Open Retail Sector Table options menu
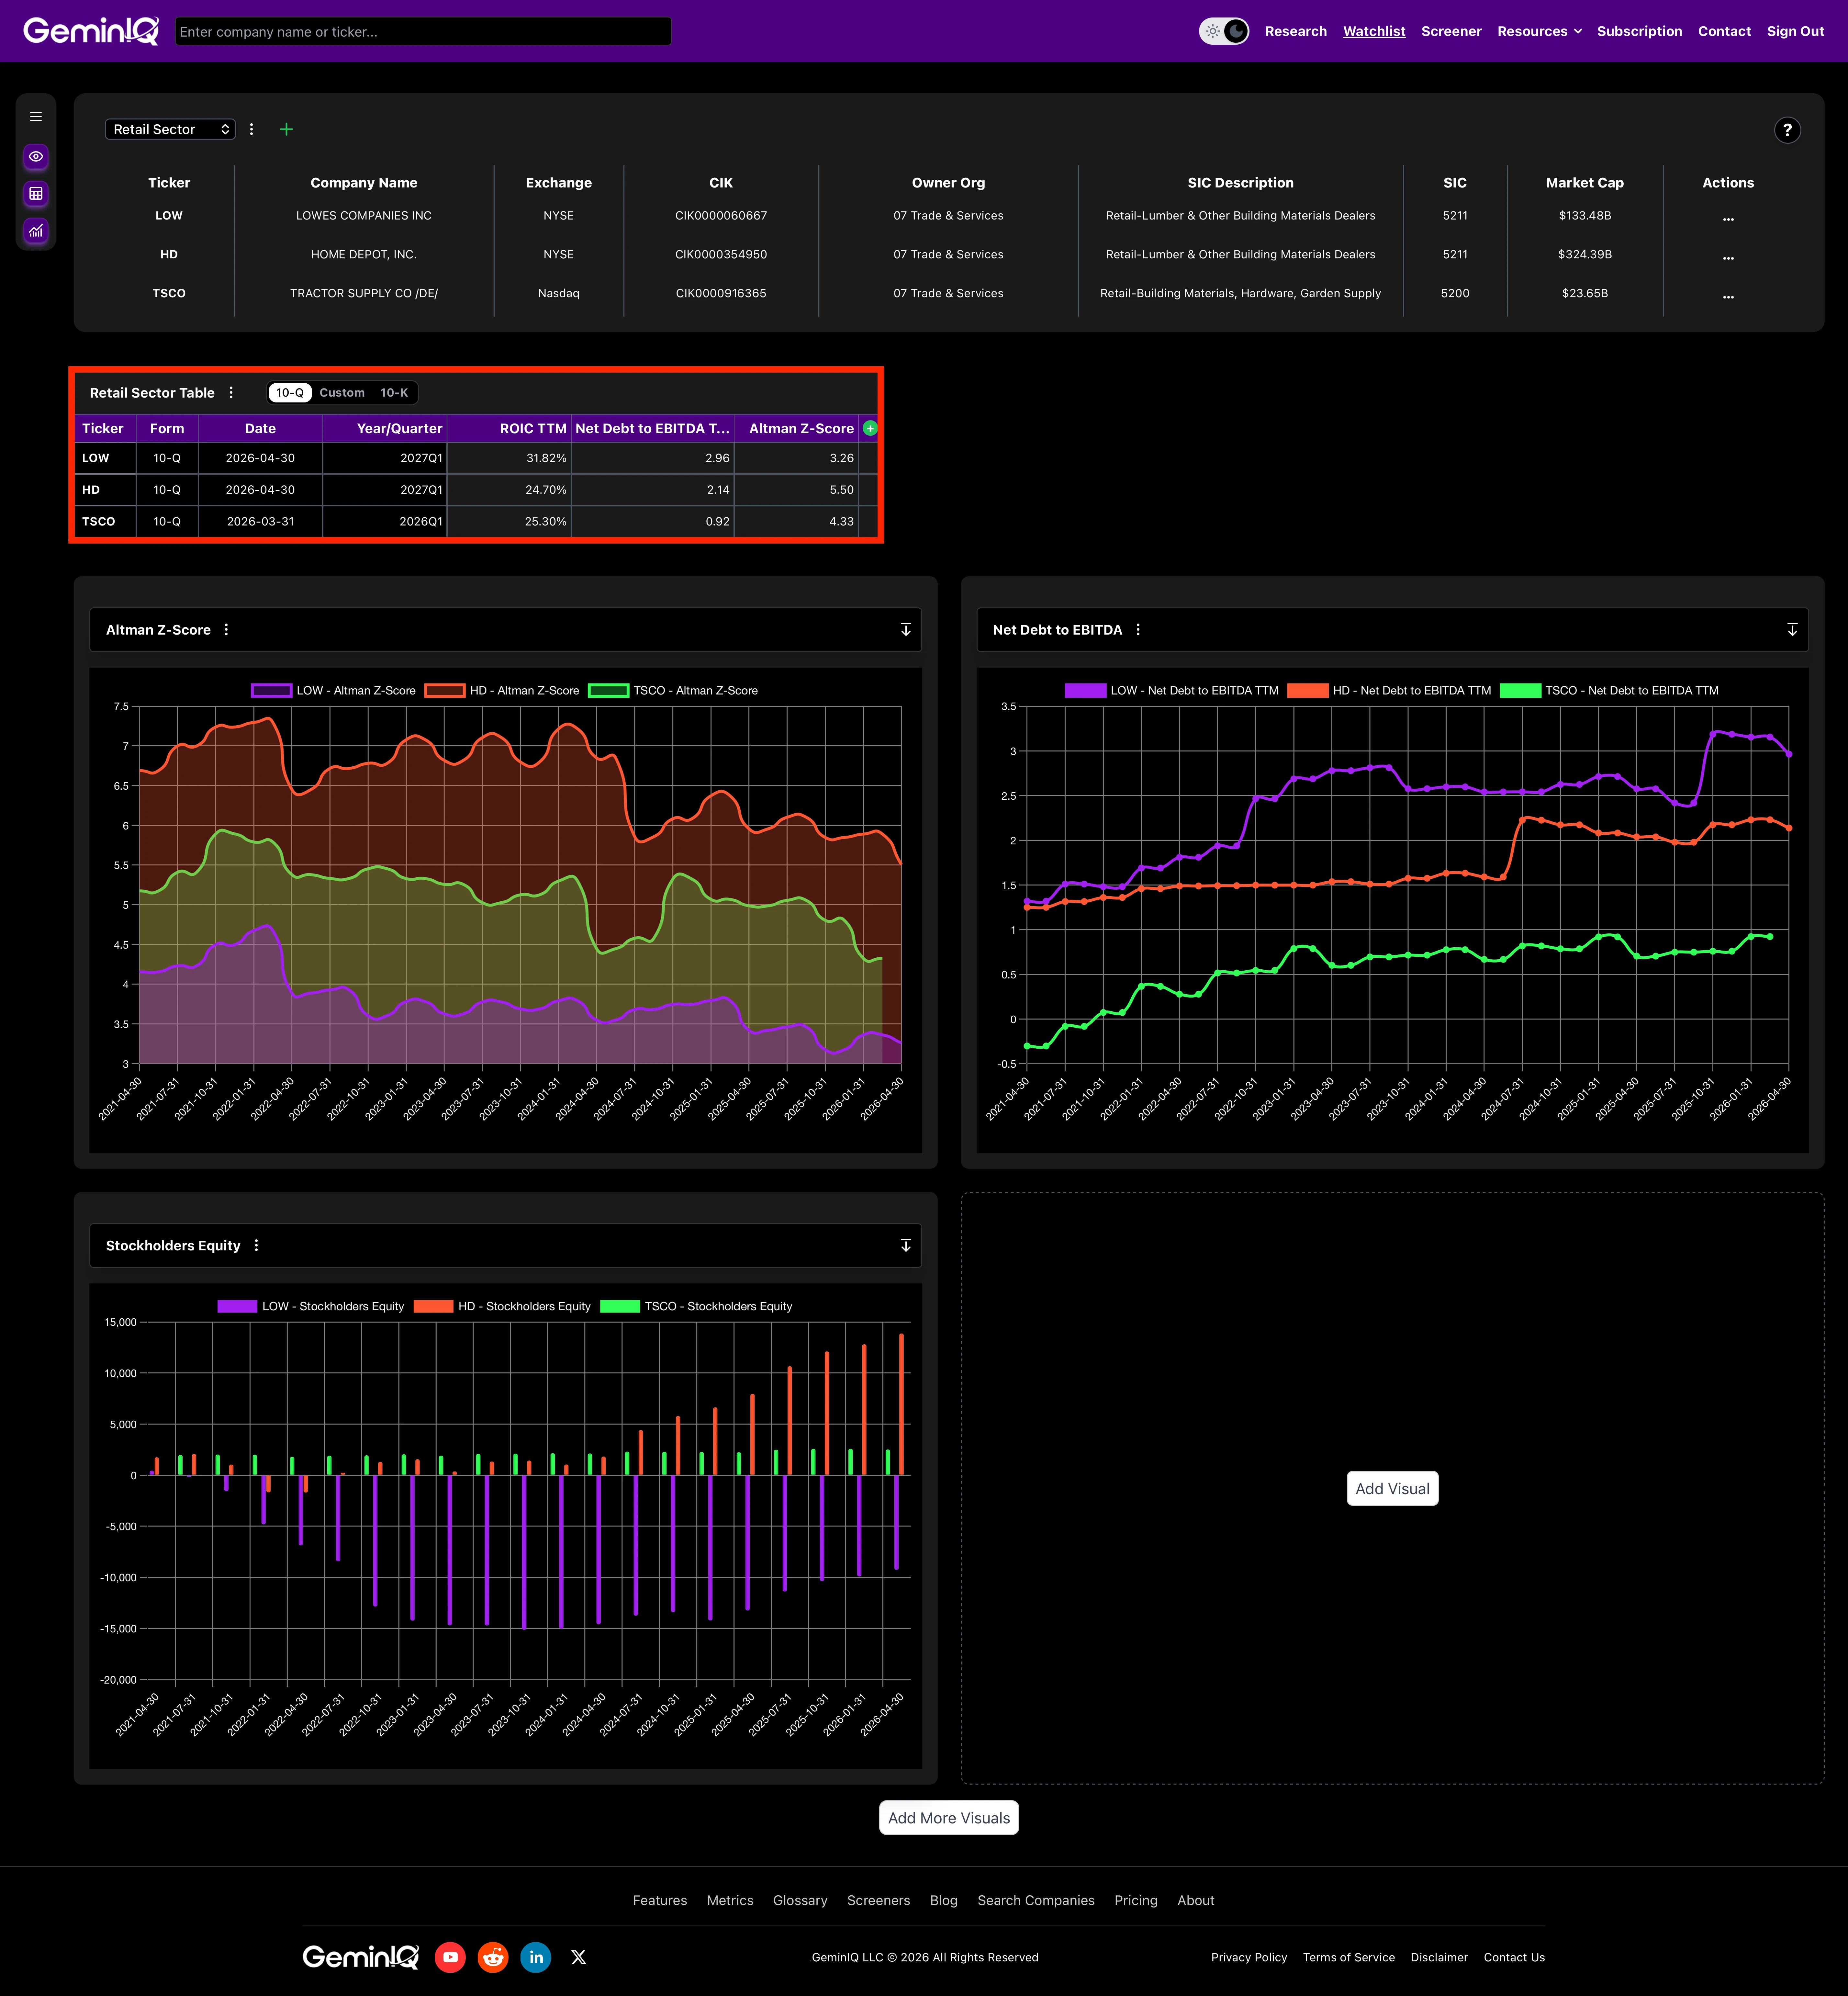This screenshot has width=1848, height=1996. point(231,393)
